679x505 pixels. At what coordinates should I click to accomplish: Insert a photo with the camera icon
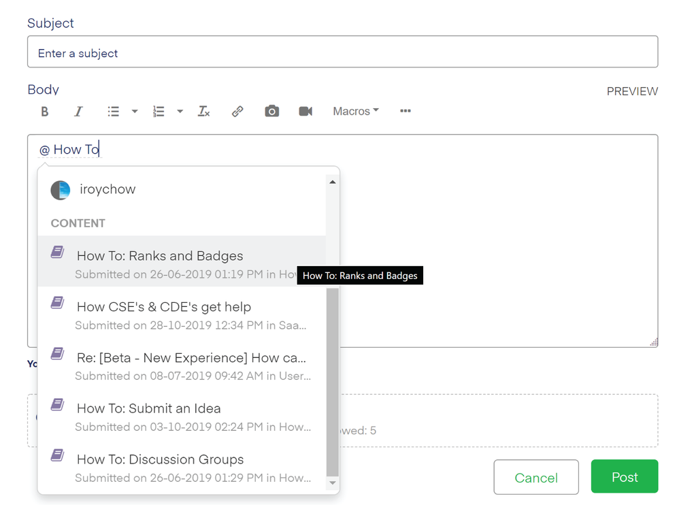(x=271, y=112)
